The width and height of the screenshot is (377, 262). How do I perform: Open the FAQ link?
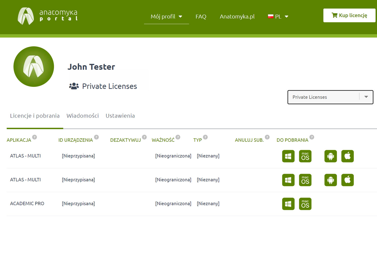(201, 16)
